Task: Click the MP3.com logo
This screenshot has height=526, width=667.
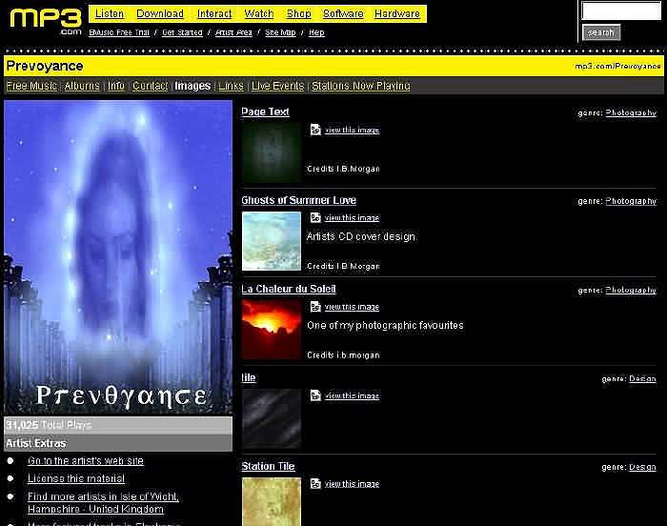Action: 46,21
